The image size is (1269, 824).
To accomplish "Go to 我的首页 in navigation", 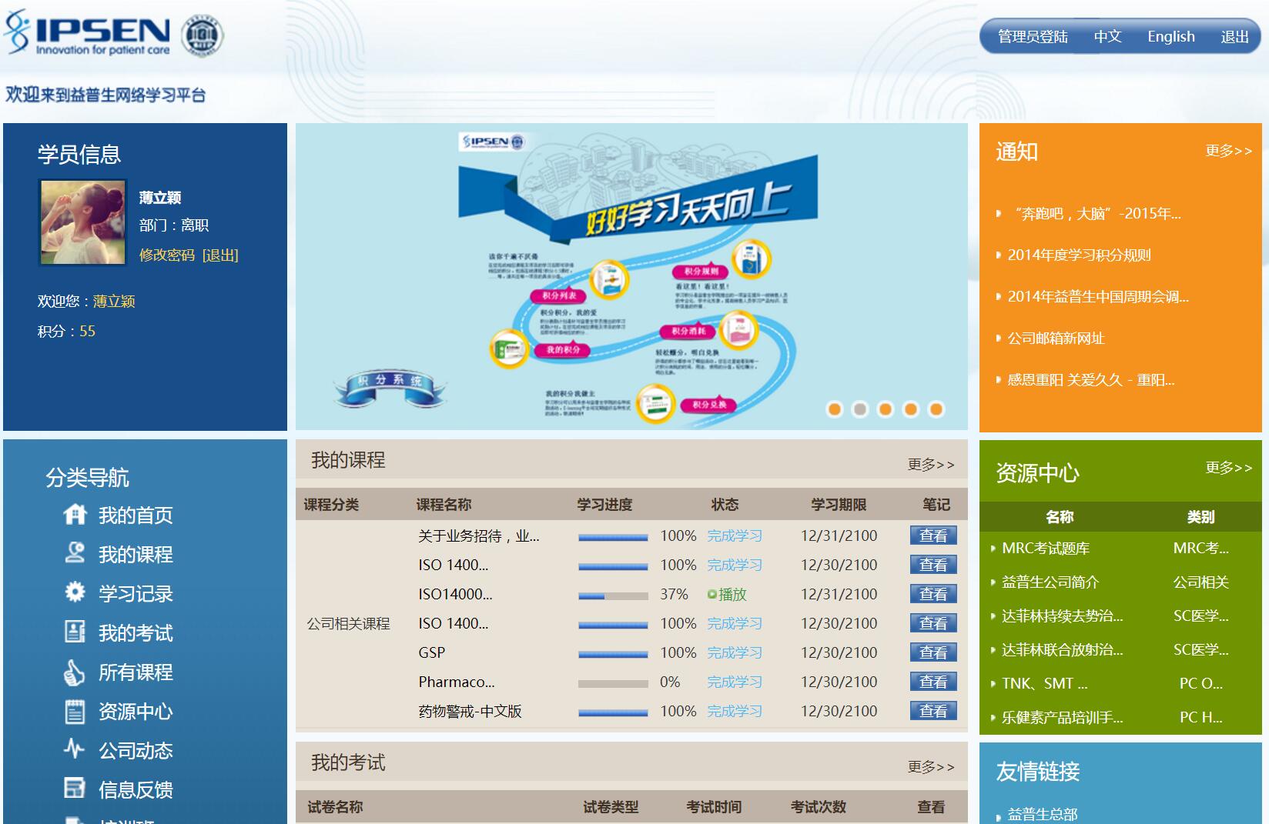I will pos(136,515).
